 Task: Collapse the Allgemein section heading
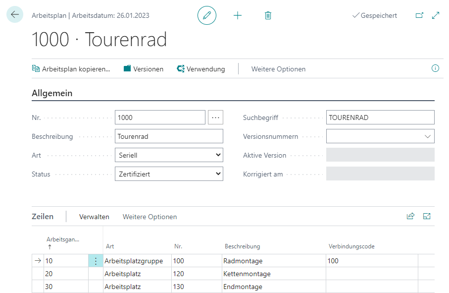pos(52,93)
